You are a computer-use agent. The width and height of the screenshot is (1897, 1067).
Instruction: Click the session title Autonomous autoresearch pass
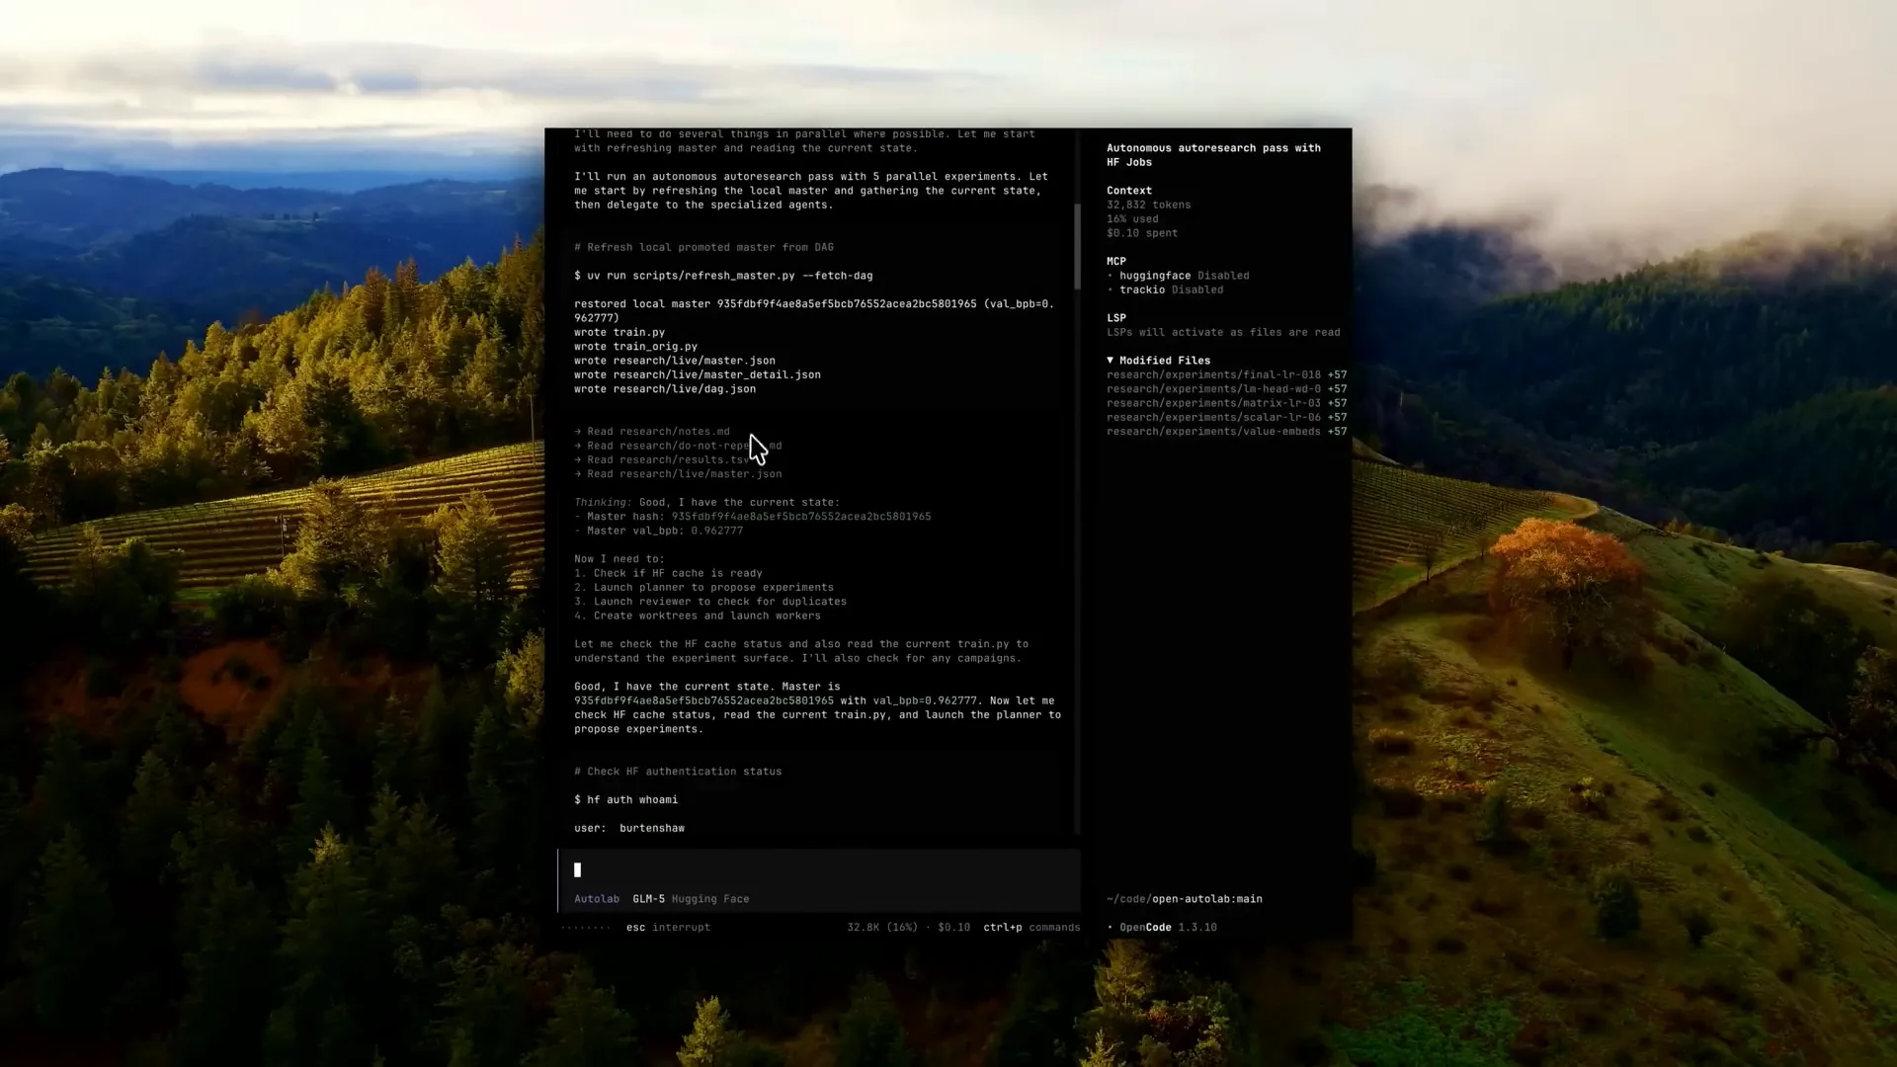point(1213,155)
